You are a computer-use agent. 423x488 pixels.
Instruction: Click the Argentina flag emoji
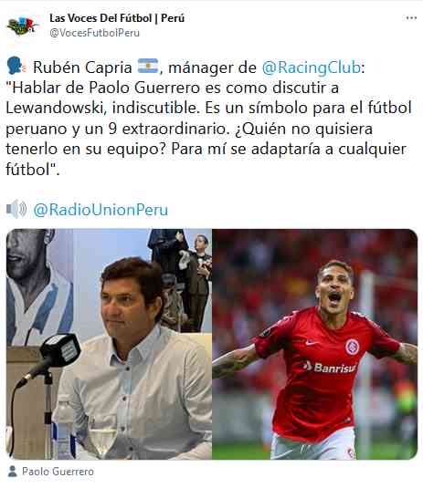(x=147, y=66)
